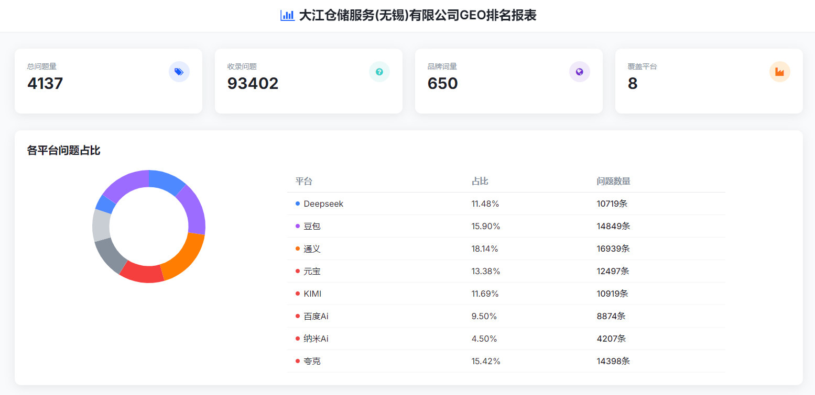Click the 93402 收录问题 value

[x=253, y=83]
